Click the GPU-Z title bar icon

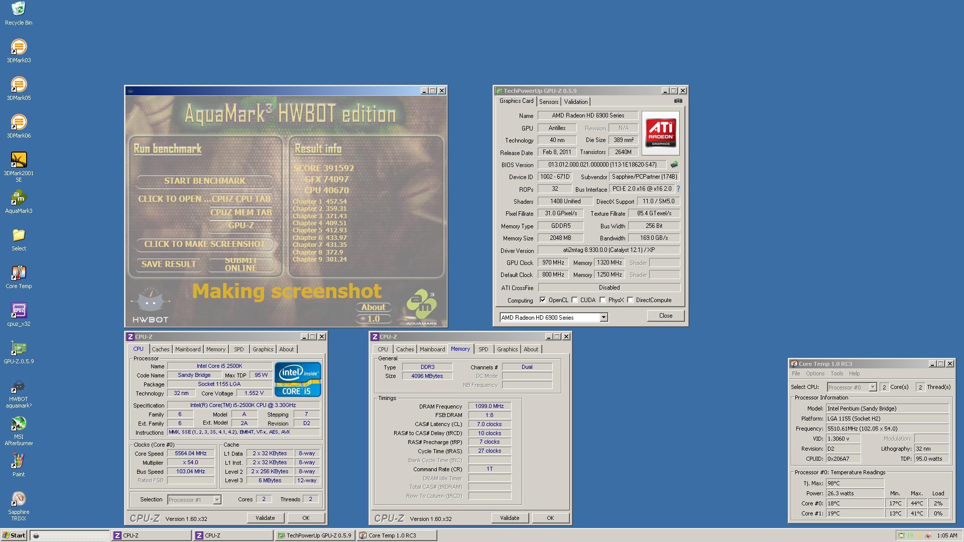(x=499, y=91)
